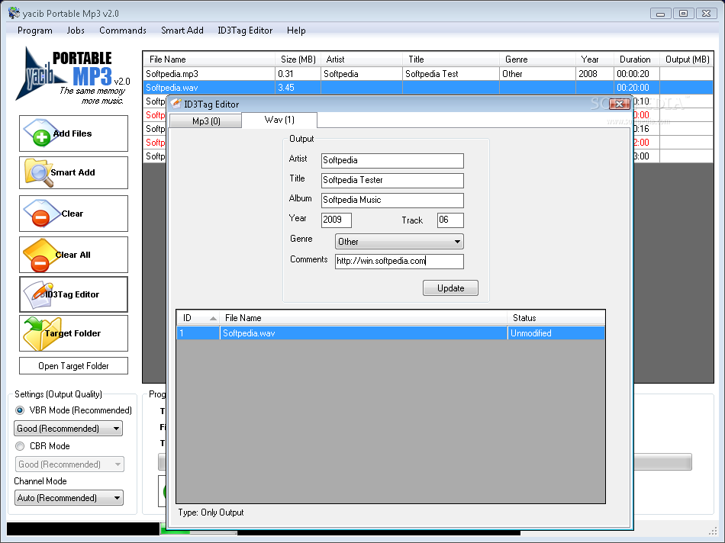Click the Clear All button label
Screen dimensions: 725x543
tap(73, 255)
